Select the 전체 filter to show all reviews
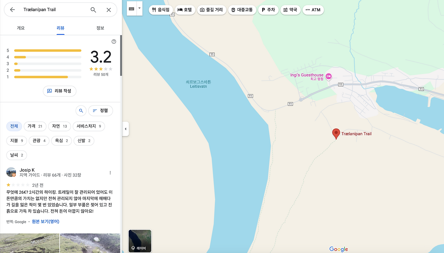Screen dimensions: 444x253 (x=14, y=126)
